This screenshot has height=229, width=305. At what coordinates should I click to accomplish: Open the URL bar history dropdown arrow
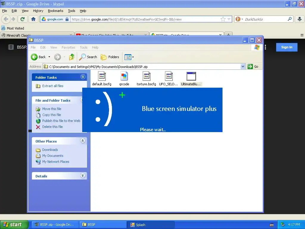tap(229, 19)
